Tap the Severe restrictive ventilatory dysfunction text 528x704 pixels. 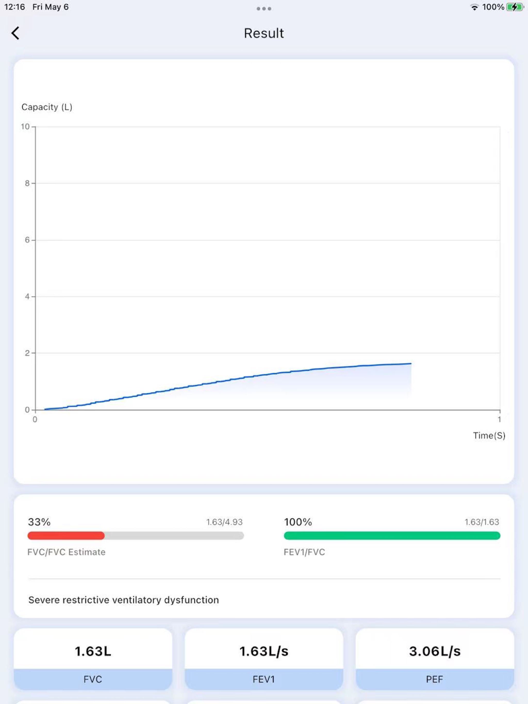pyautogui.click(x=124, y=600)
